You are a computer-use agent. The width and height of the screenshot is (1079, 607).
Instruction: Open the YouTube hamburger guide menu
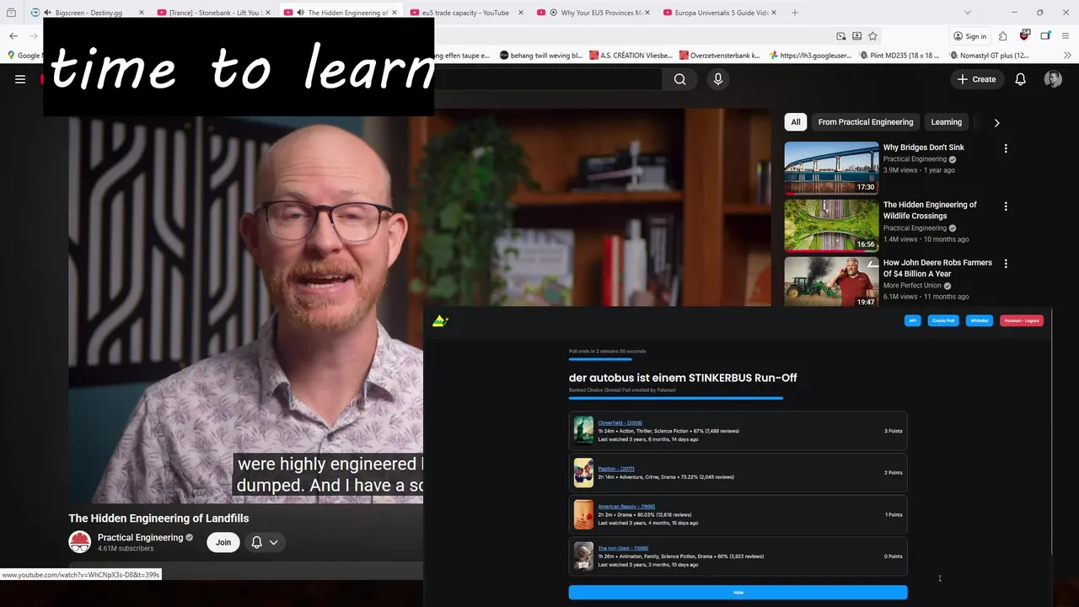click(20, 79)
